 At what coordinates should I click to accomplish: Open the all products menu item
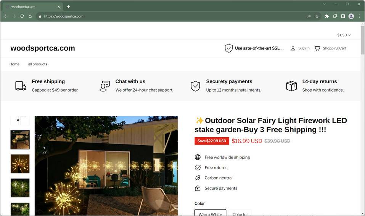pos(38,64)
